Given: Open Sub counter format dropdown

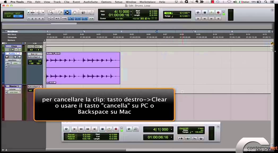Looking at the screenshot, I should coord(131,15).
